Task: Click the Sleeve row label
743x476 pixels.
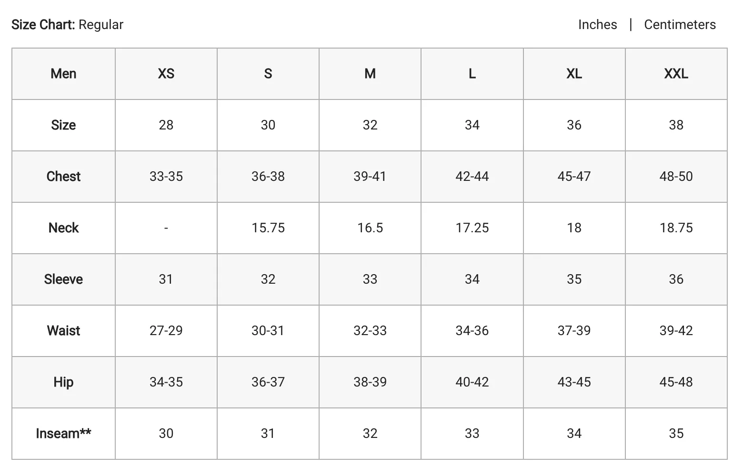Action: [63, 279]
